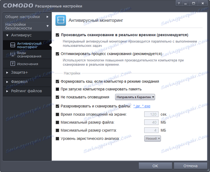Click the Исключения filter icon

[13, 64]
